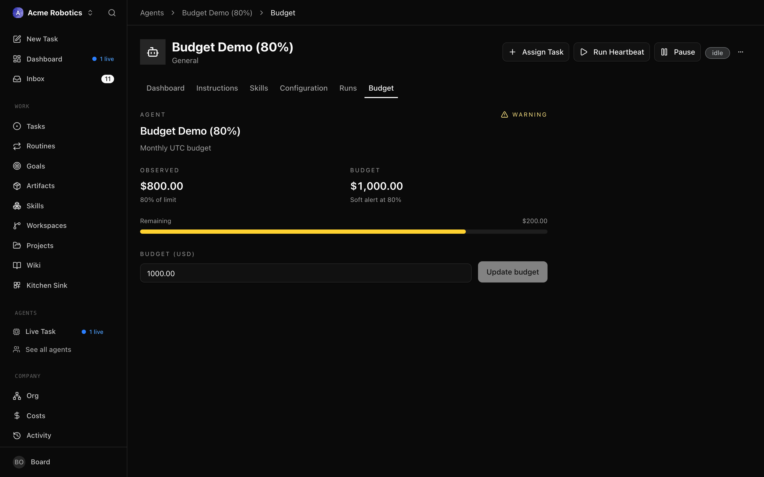Switch to the agent Dashboard tab

click(x=166, y=88)
